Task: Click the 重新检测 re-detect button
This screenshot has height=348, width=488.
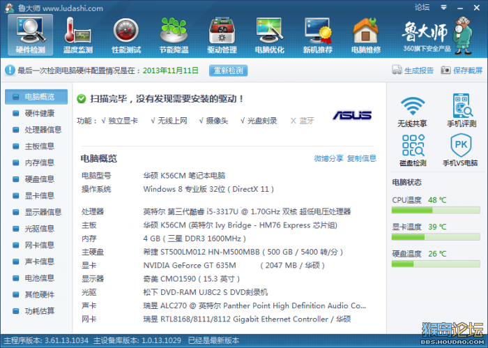Action: coord(229,70)
